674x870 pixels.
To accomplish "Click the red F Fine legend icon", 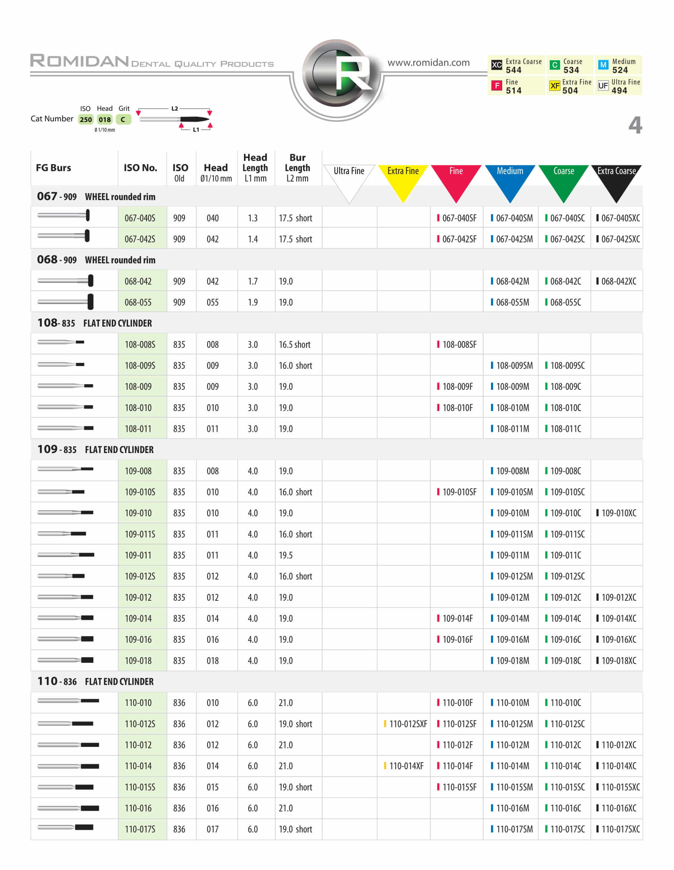I will click(x=496, y=85).
